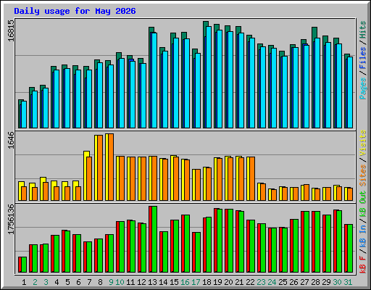Click green day label 3 on the x-axis
This screenshot has height=290, width=371.
[x=46, y=282]
